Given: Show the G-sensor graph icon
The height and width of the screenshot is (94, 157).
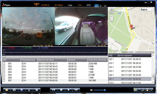Looking at the screenshot, I should pos(139,90).
